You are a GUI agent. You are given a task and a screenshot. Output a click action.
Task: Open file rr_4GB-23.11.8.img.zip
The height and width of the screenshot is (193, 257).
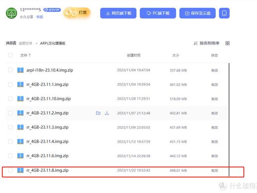[47, 170]
